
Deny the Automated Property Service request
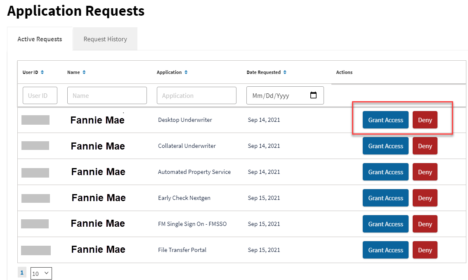click(x=425, y=172)
